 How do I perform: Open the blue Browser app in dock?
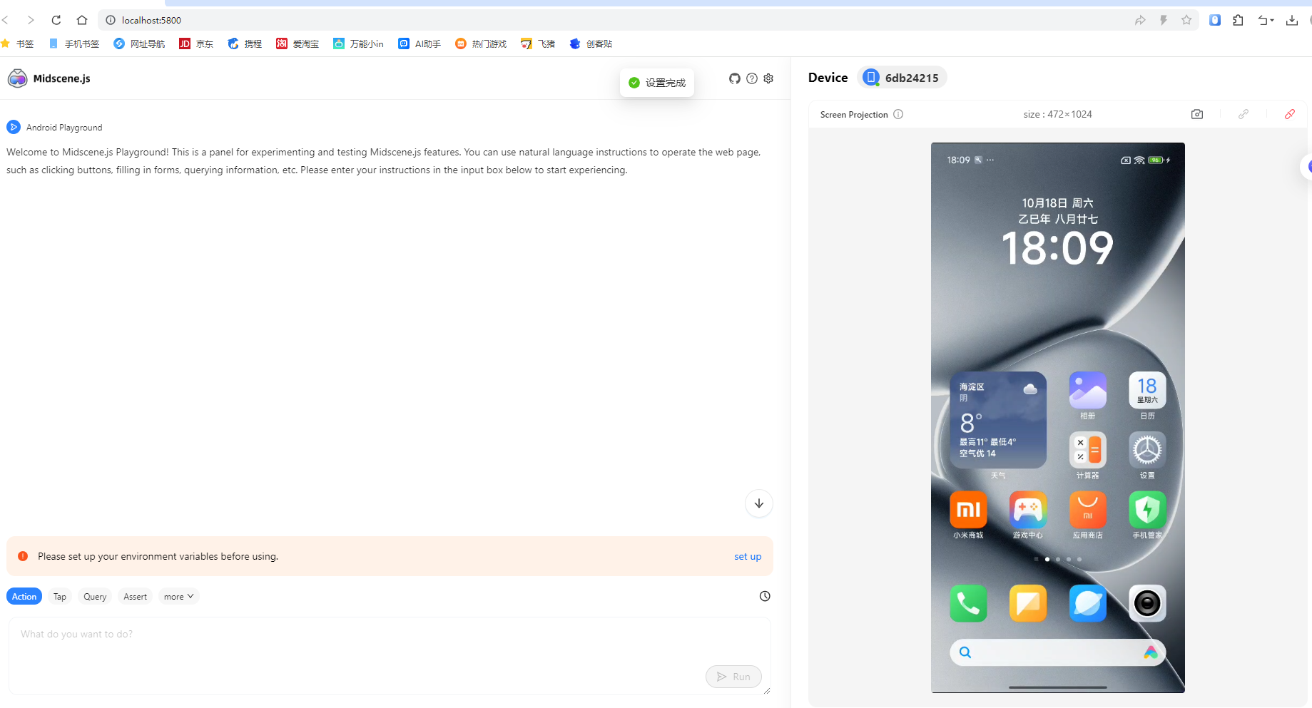coord(1087,603)
